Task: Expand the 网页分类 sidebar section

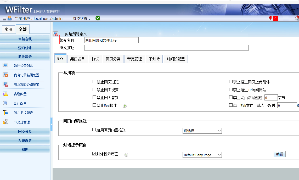Action: [x=25, y=132]
